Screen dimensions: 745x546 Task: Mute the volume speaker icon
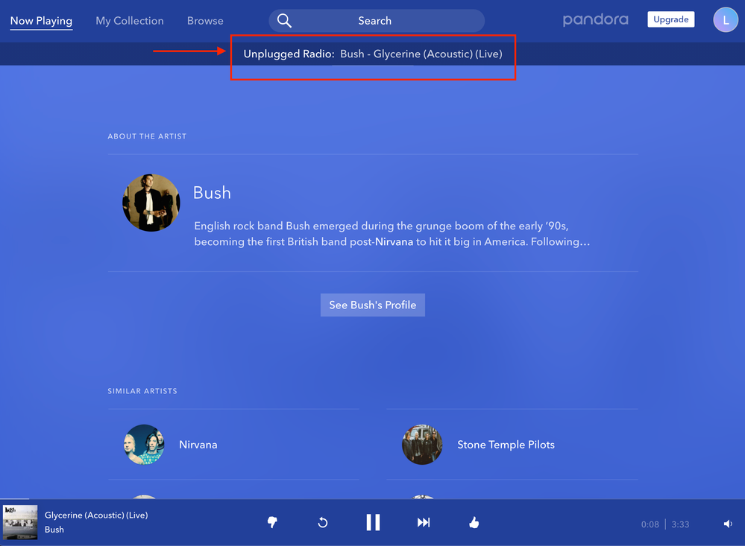[x=728, y=524]
